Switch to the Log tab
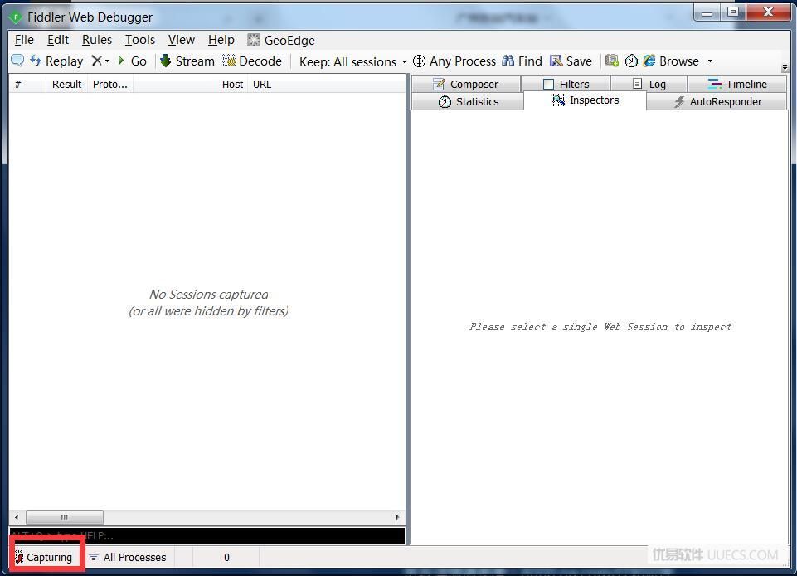Image resolution: width=797 pixels, height=576 pixels. pyautogui.click(x=649, y=84)
